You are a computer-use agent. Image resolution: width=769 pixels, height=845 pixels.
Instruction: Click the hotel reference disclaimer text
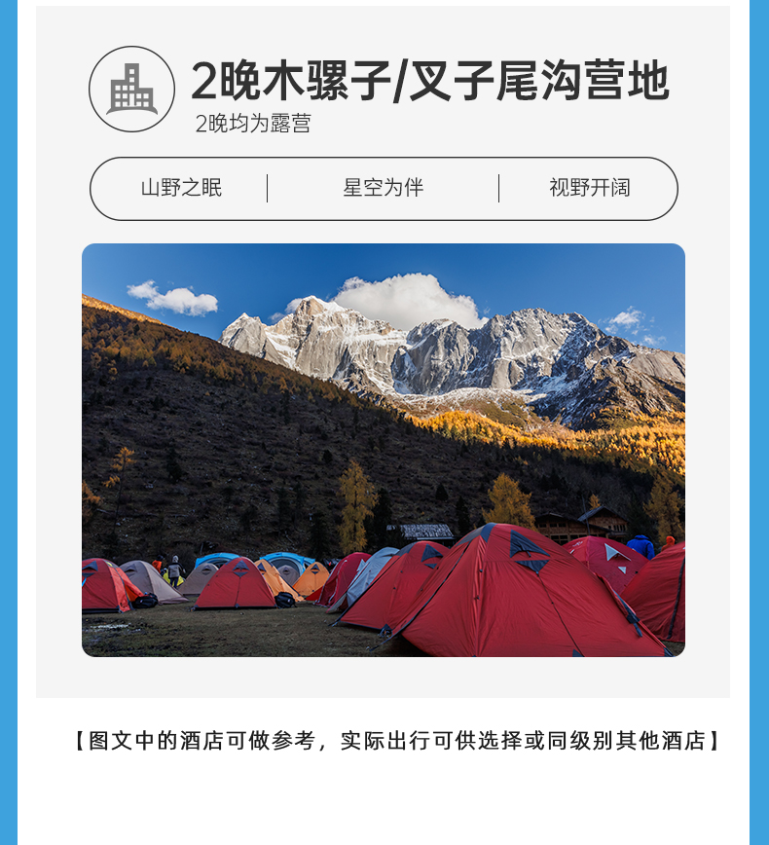[x=396, y=741]
